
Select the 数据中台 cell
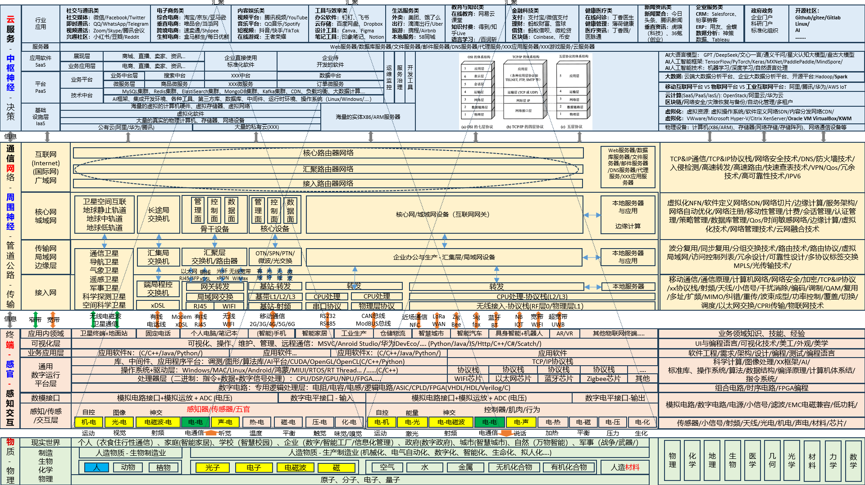(330, 76)
